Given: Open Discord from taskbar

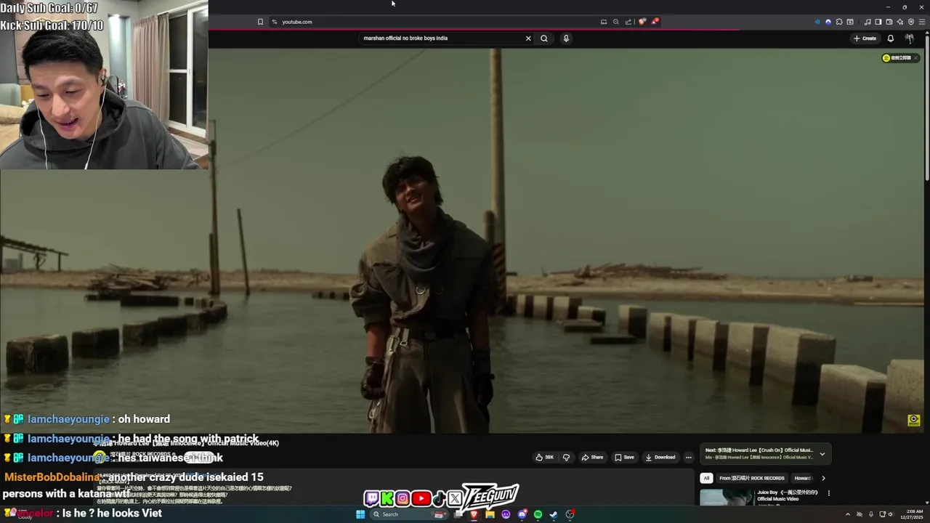Looking at the screenshot, I should pyautogui.click(x=522, y=514).
